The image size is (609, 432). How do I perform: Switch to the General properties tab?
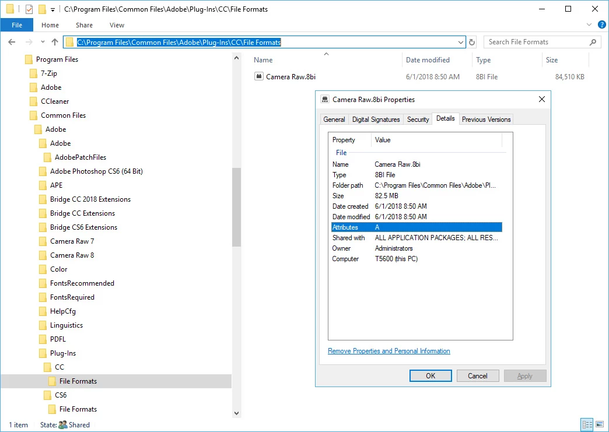click(x=334, y=120)
